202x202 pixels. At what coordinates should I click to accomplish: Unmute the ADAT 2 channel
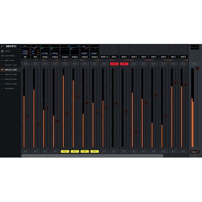(x=124, y=64)
